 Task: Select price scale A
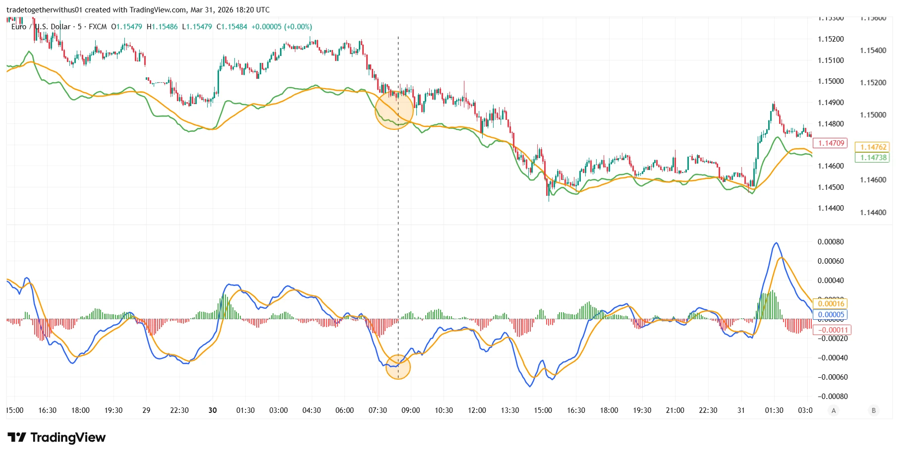(x=834, y=410)
